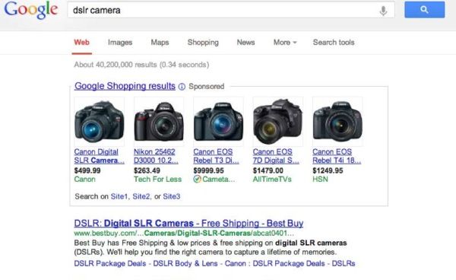
Task: Click the microphone voice search icon
Action: point(383,11)
